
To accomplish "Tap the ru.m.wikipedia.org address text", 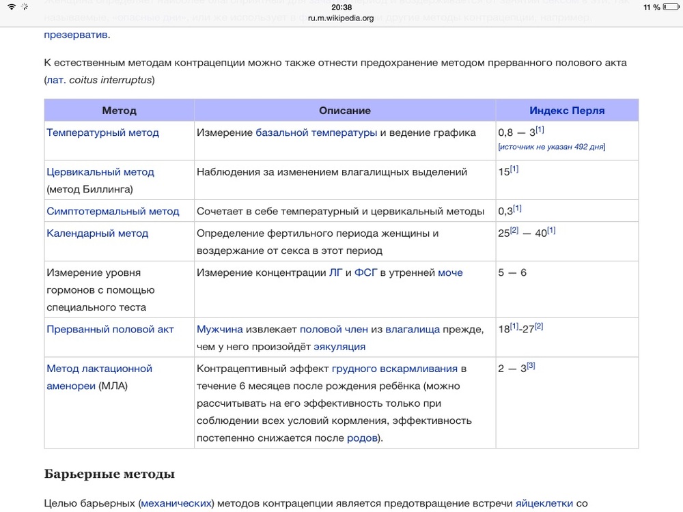I will [341, 18].
